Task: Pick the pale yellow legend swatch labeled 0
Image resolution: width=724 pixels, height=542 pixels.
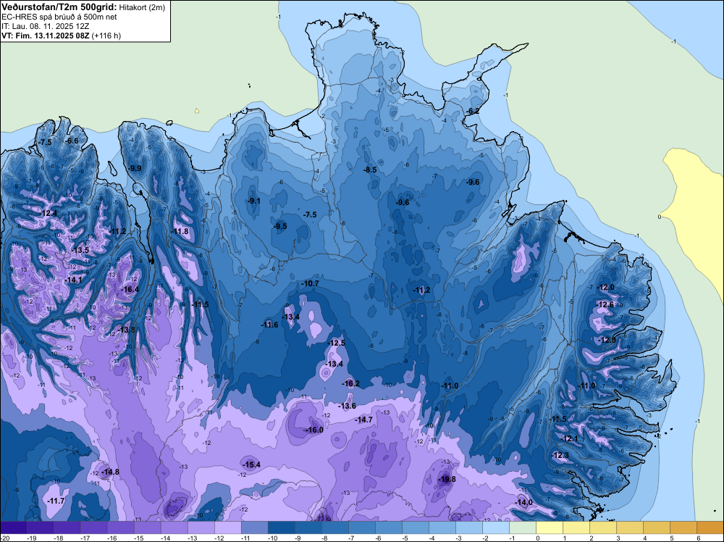Action: point(549,528)
